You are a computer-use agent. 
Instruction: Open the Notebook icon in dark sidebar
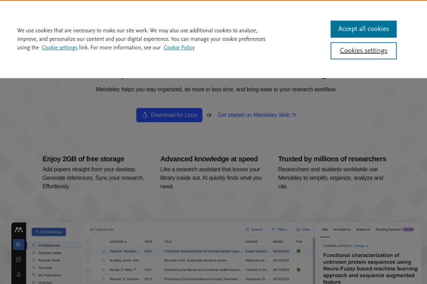pos(18,259)
